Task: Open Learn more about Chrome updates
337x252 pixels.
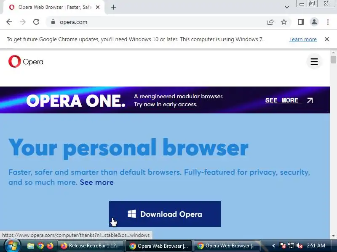Action: pos(303,39)
